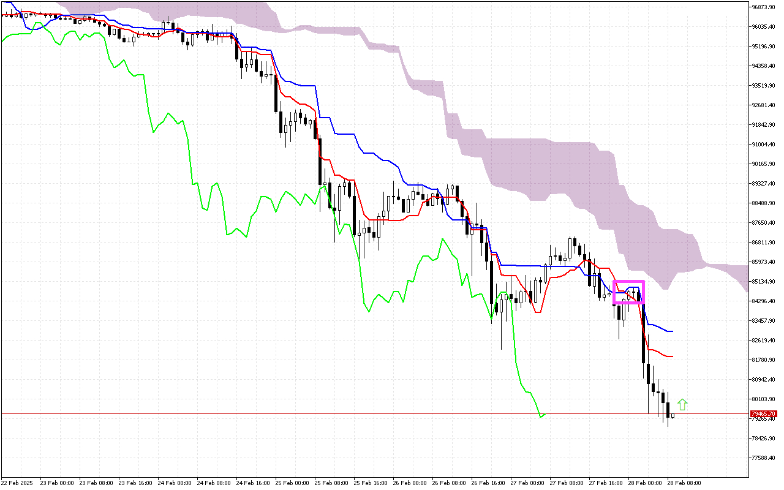Viewport: 784px width, 490px height.
Task: Select the 25 Feb 16:00 time label
Action: click(371, 483)
